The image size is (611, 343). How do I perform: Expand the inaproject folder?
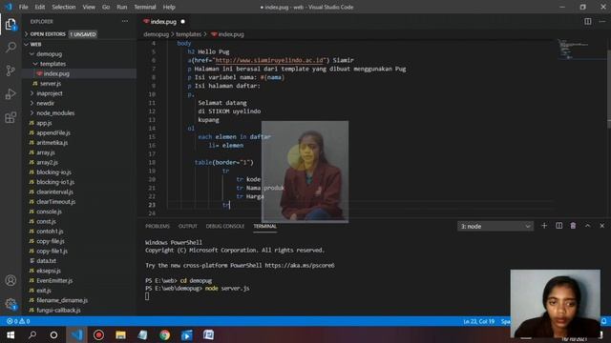point(49,93)
